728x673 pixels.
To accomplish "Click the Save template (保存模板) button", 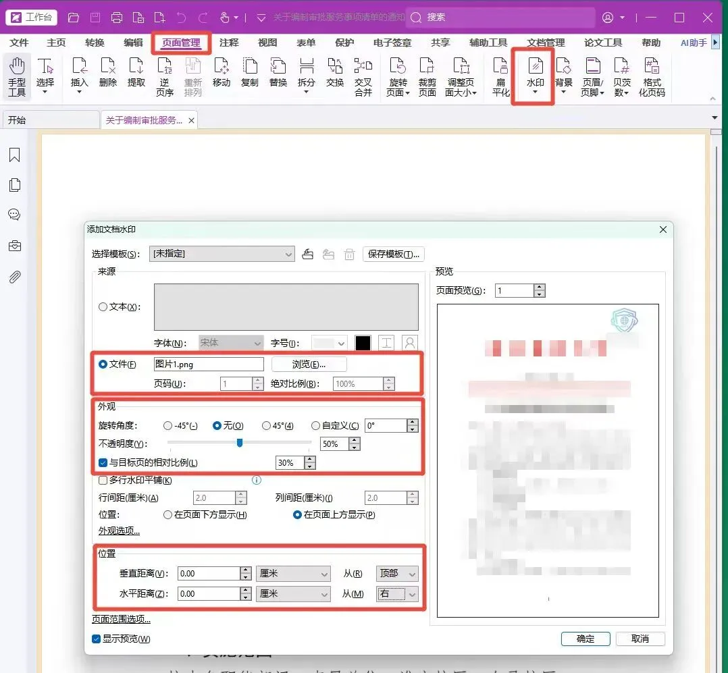I will (393, 254).
